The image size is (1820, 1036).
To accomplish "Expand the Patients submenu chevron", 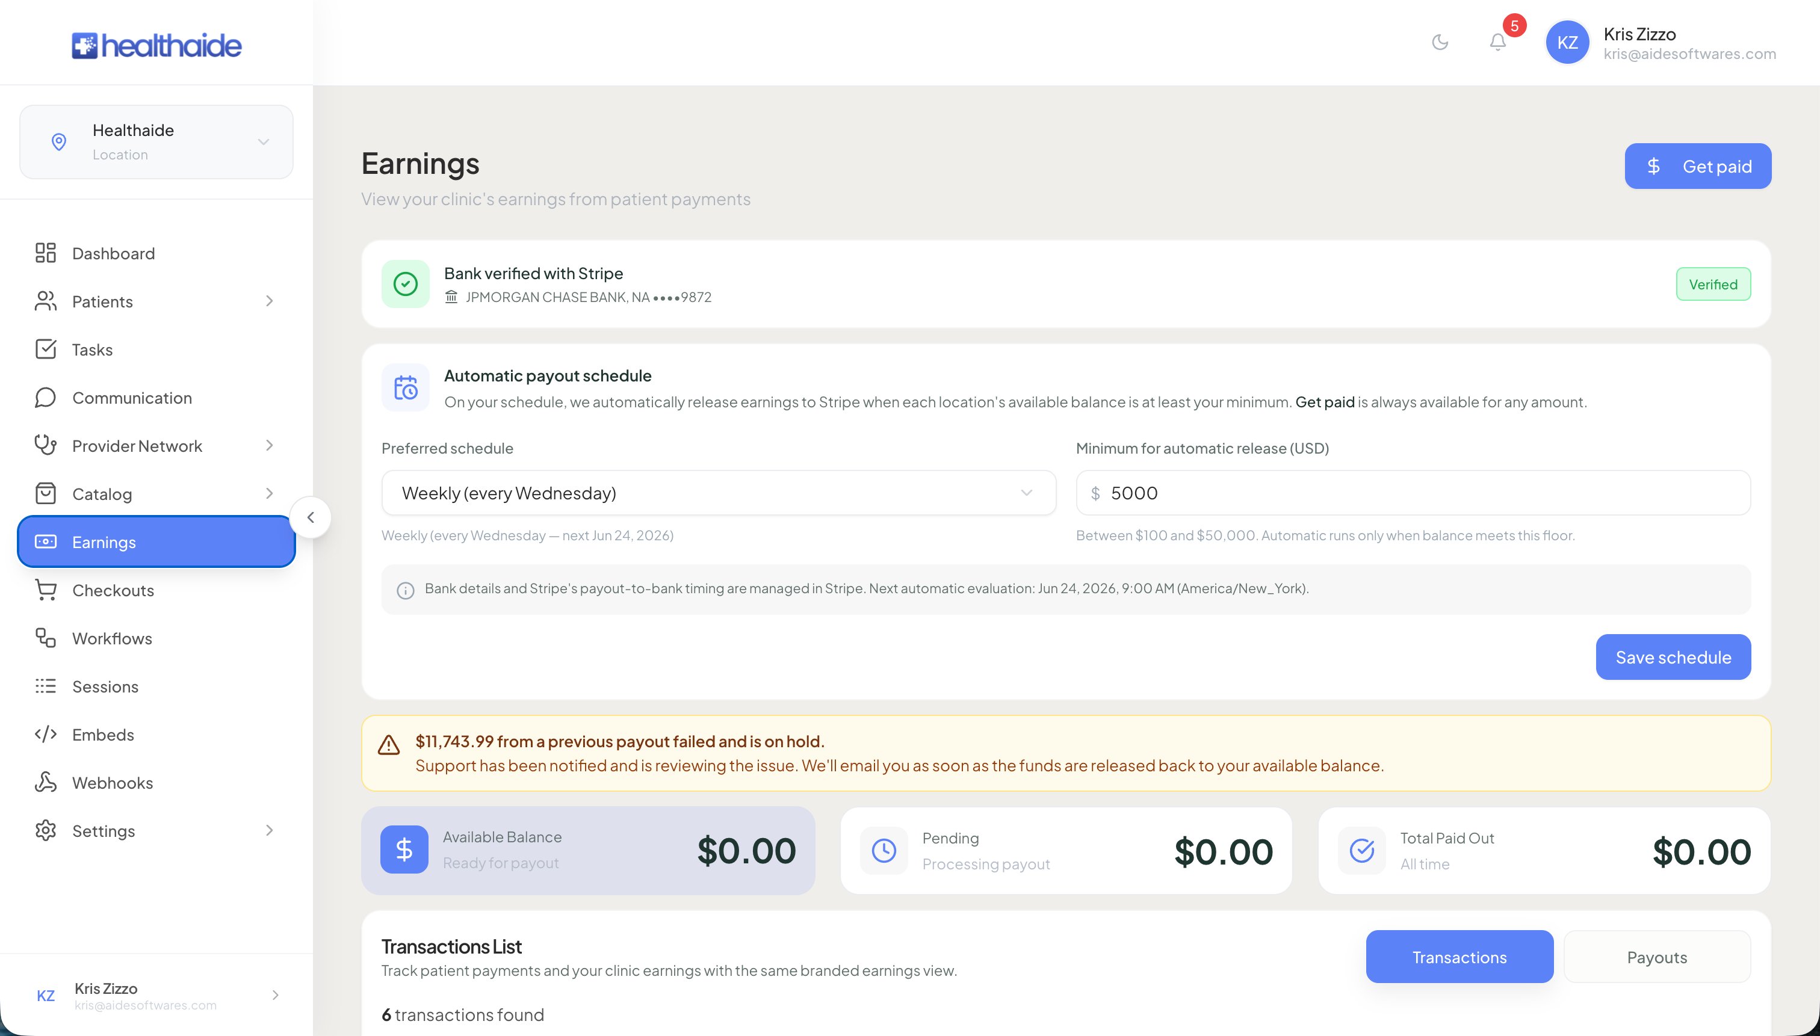I will 269,301.
